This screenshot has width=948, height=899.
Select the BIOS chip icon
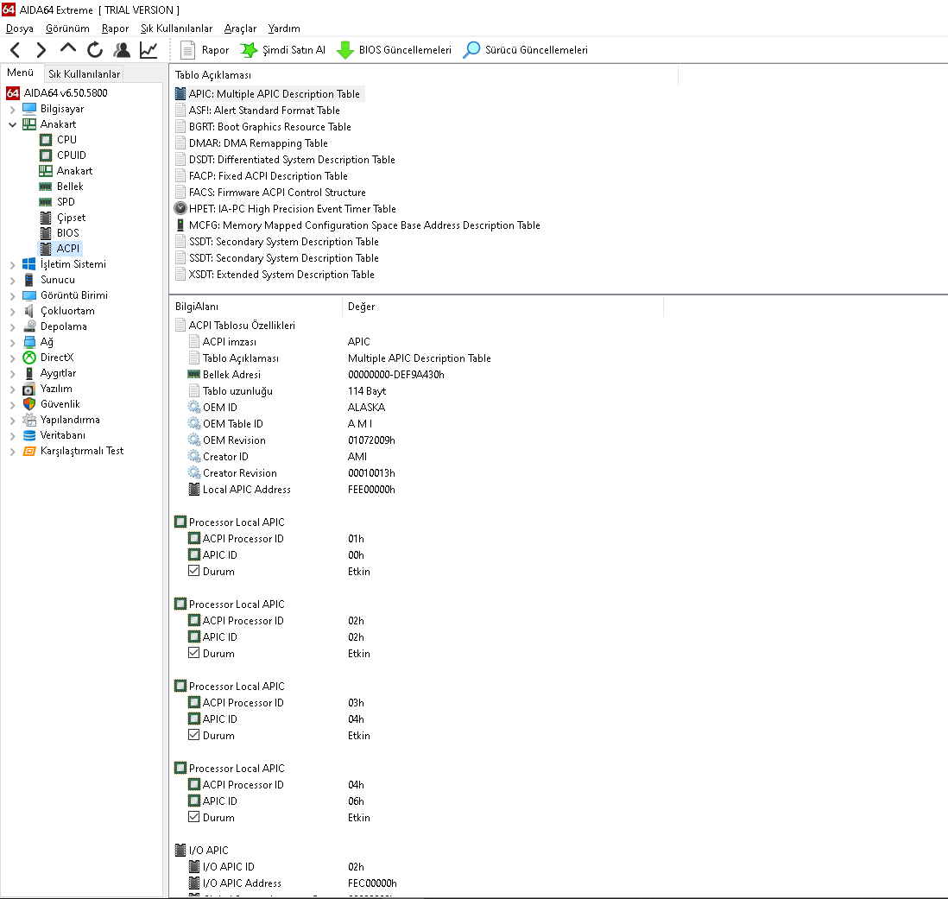click(x=46, y=233)
